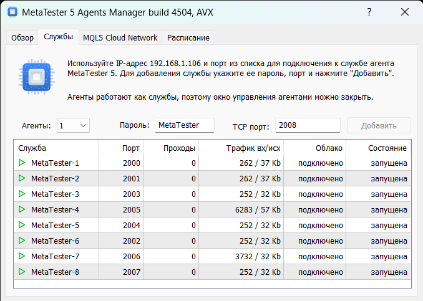Viewport: 423px width, 301px height.
Task: Click подключено in MetaTester-4 row
Action: coord(321,210)
